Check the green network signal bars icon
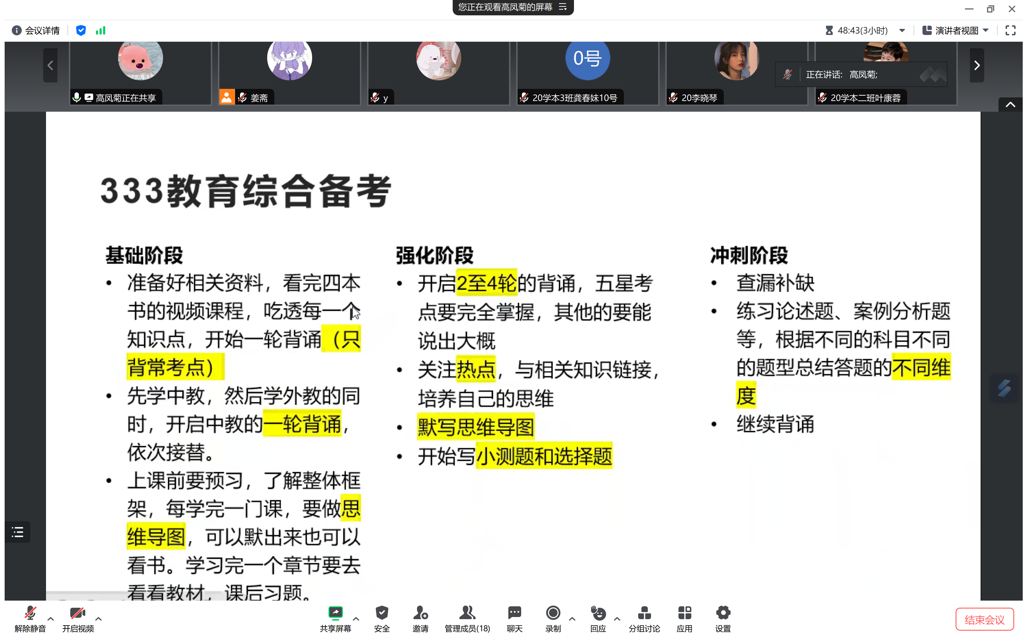The height and width of the screenshot is (642, 1027). [101, 30]
